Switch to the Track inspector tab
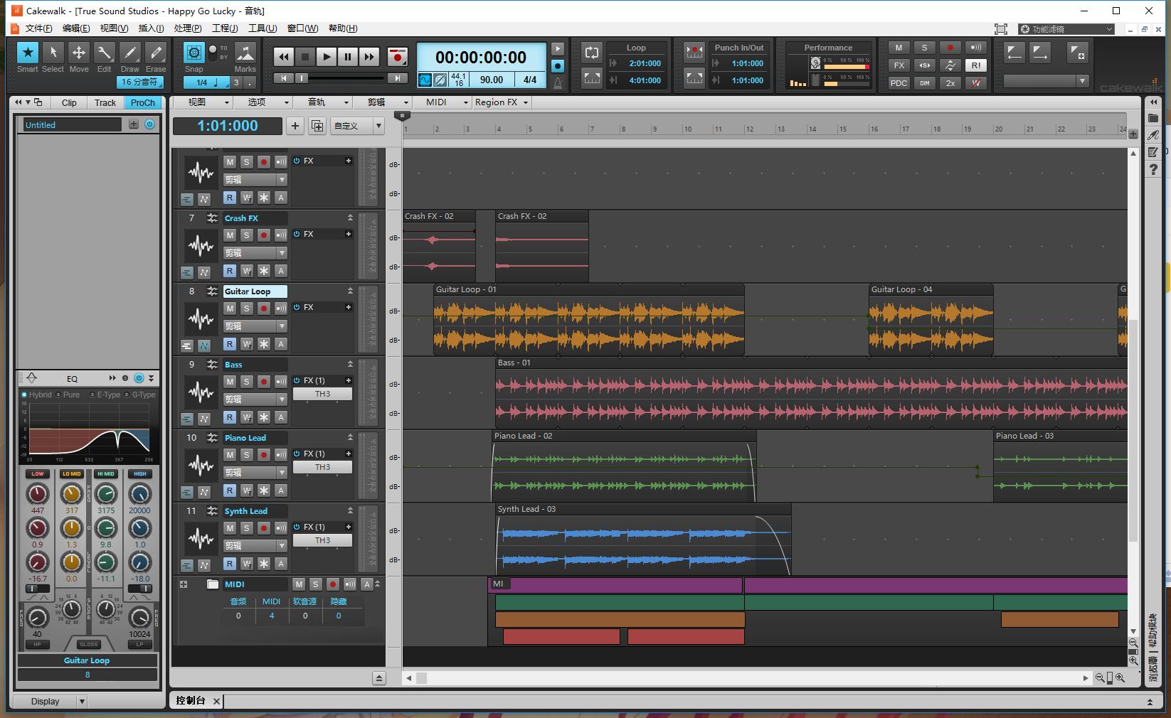Screen dimensions: 1171x718 pos(105,102)
